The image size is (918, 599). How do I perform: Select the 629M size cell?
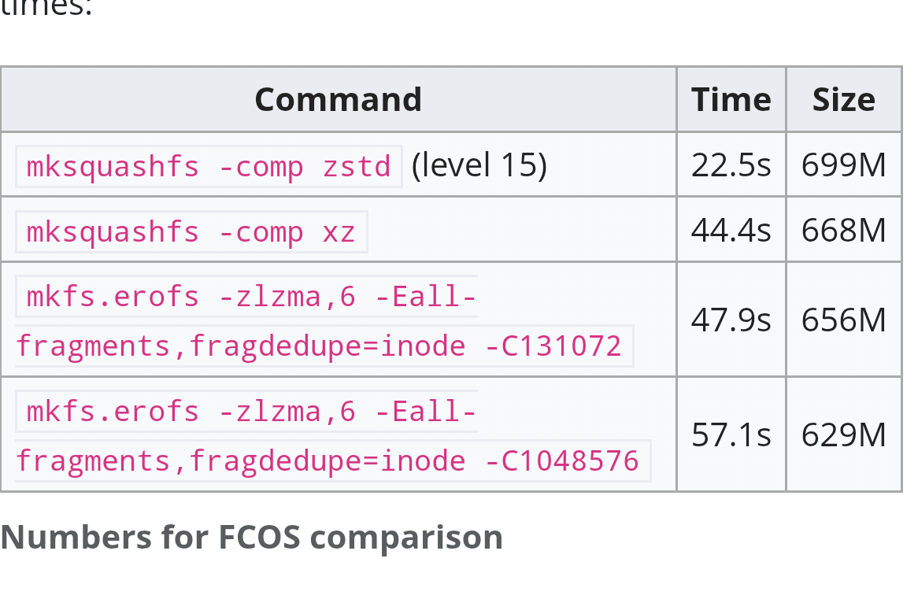843,434
